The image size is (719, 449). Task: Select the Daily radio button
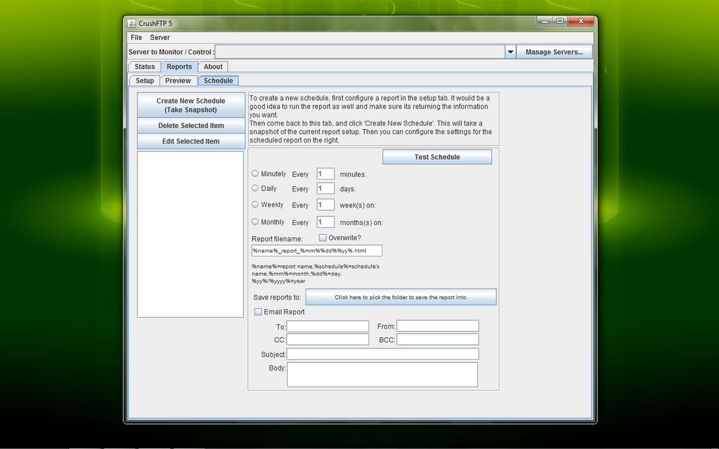pos(255,189)
